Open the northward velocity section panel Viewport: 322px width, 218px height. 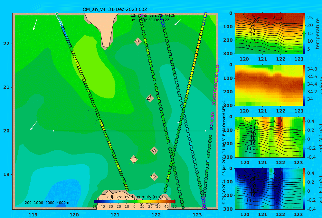pyautogui.click(x=269, y=137)
